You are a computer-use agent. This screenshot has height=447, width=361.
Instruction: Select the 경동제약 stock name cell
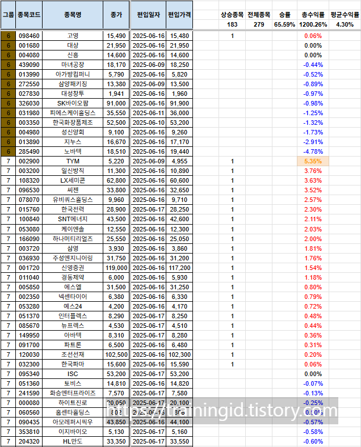click(73, 277)
